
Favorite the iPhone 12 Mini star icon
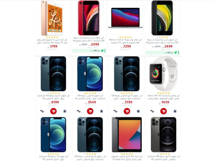point(102,111)
